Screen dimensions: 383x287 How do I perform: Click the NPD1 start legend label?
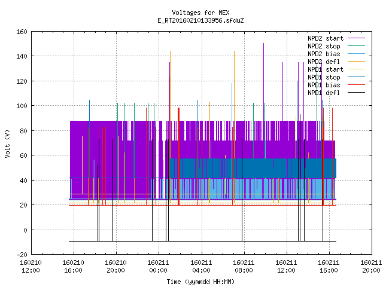pyautogui.click(x=326, y=69)
